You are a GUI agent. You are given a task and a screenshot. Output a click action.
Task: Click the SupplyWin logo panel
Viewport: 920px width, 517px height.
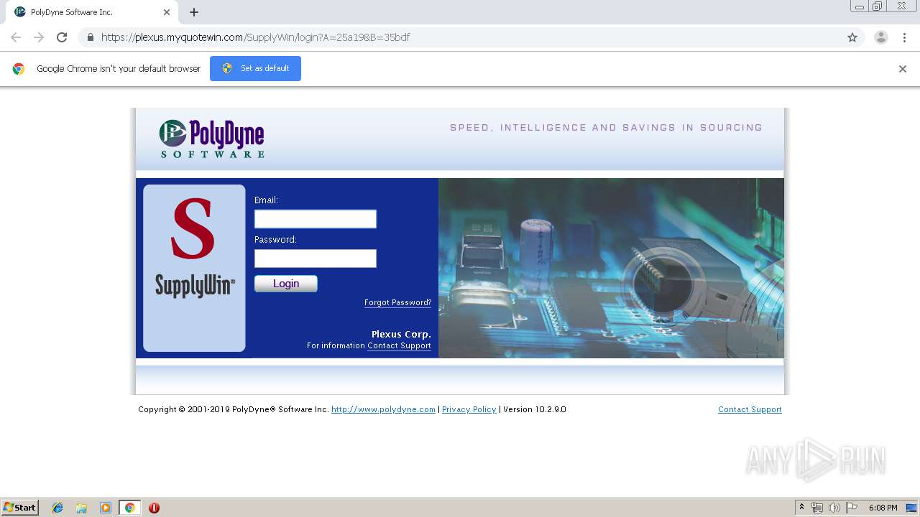(194, 268)
